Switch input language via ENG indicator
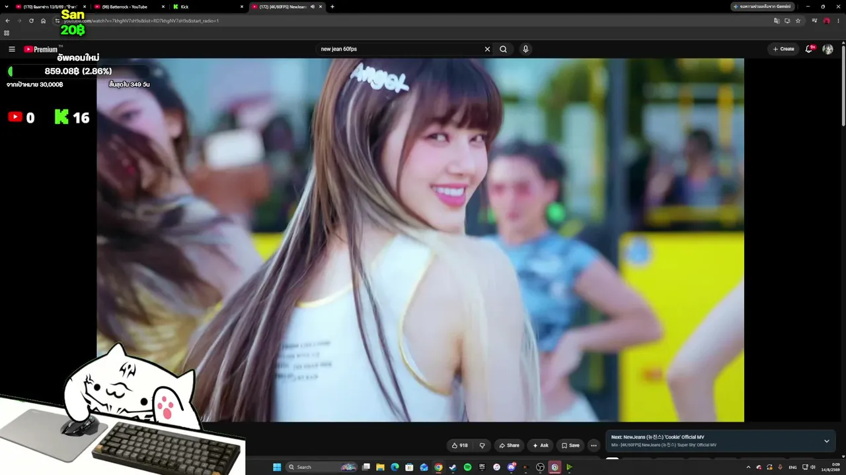The height and width of the screenshot is (475, 846). pyautogui.click(x=792, y=467)
